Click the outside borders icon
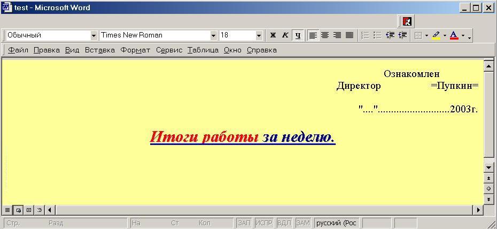The width and height of the screenshot is (497, 229). [418, 35]
